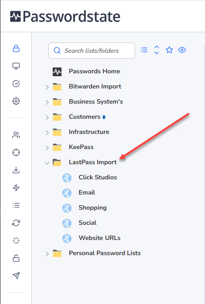Image resolution: width=205 pixels, height=304 pixels.
Task: Click the globe icon beside Website URLs
Action: [67, 239]
